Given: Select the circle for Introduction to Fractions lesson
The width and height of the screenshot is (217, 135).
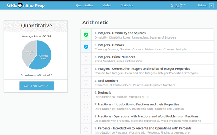Looking at the screenshot, I should (x=86, y=106).
